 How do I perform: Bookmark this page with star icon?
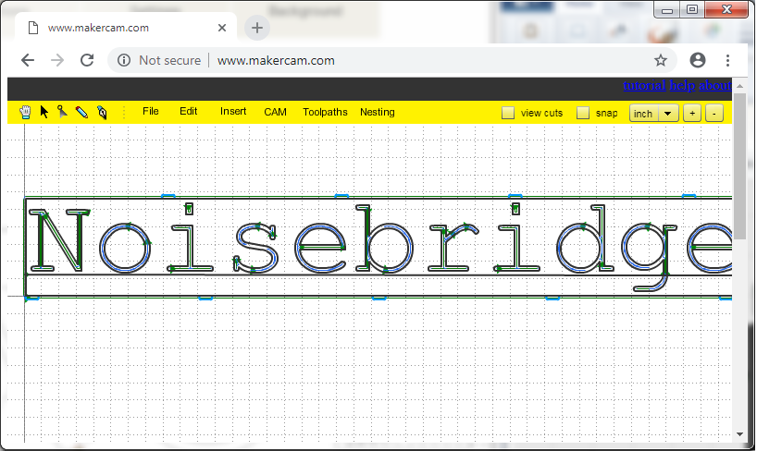(661, 60)
